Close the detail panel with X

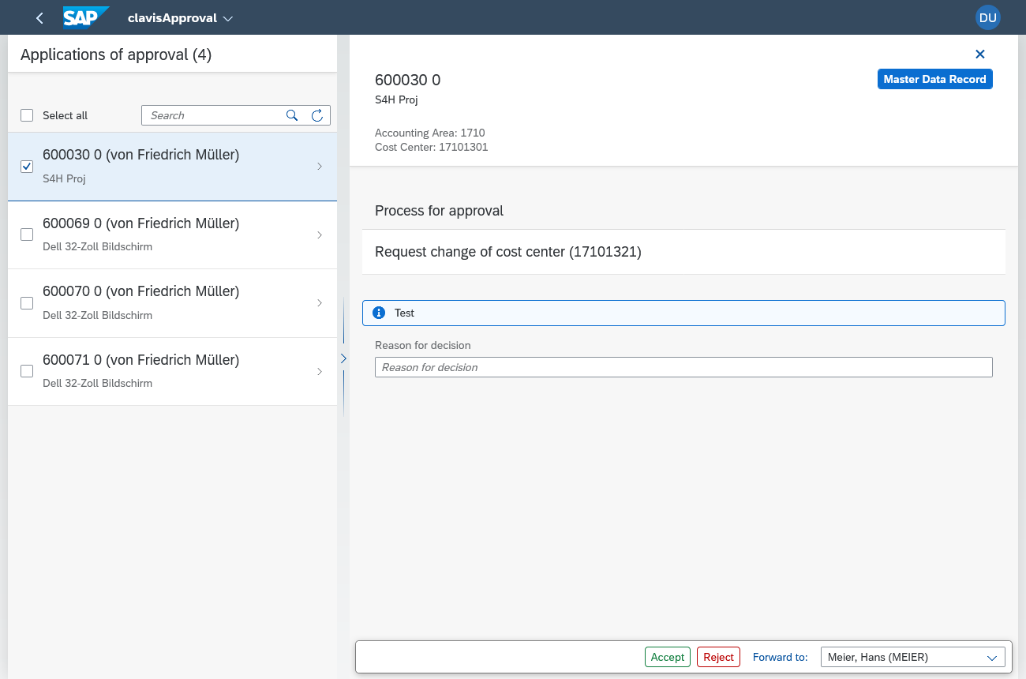tap(980, 54)
